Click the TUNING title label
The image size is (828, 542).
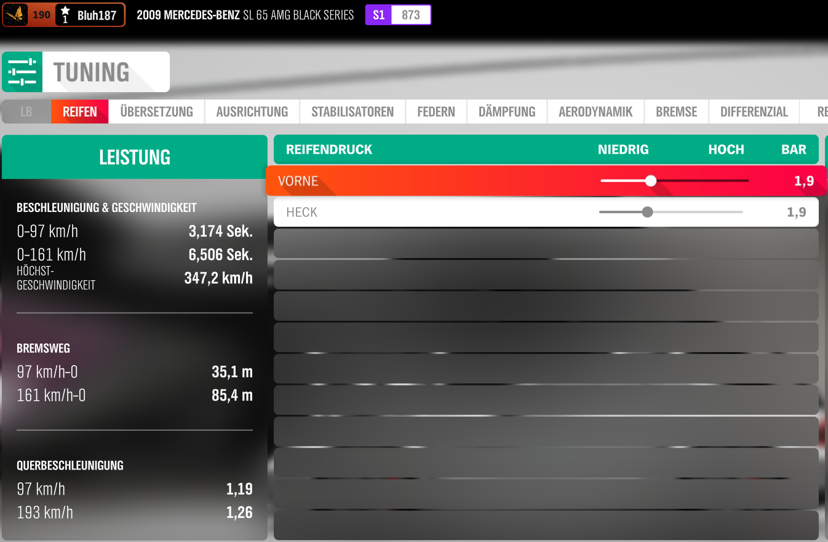click(91, 72)
